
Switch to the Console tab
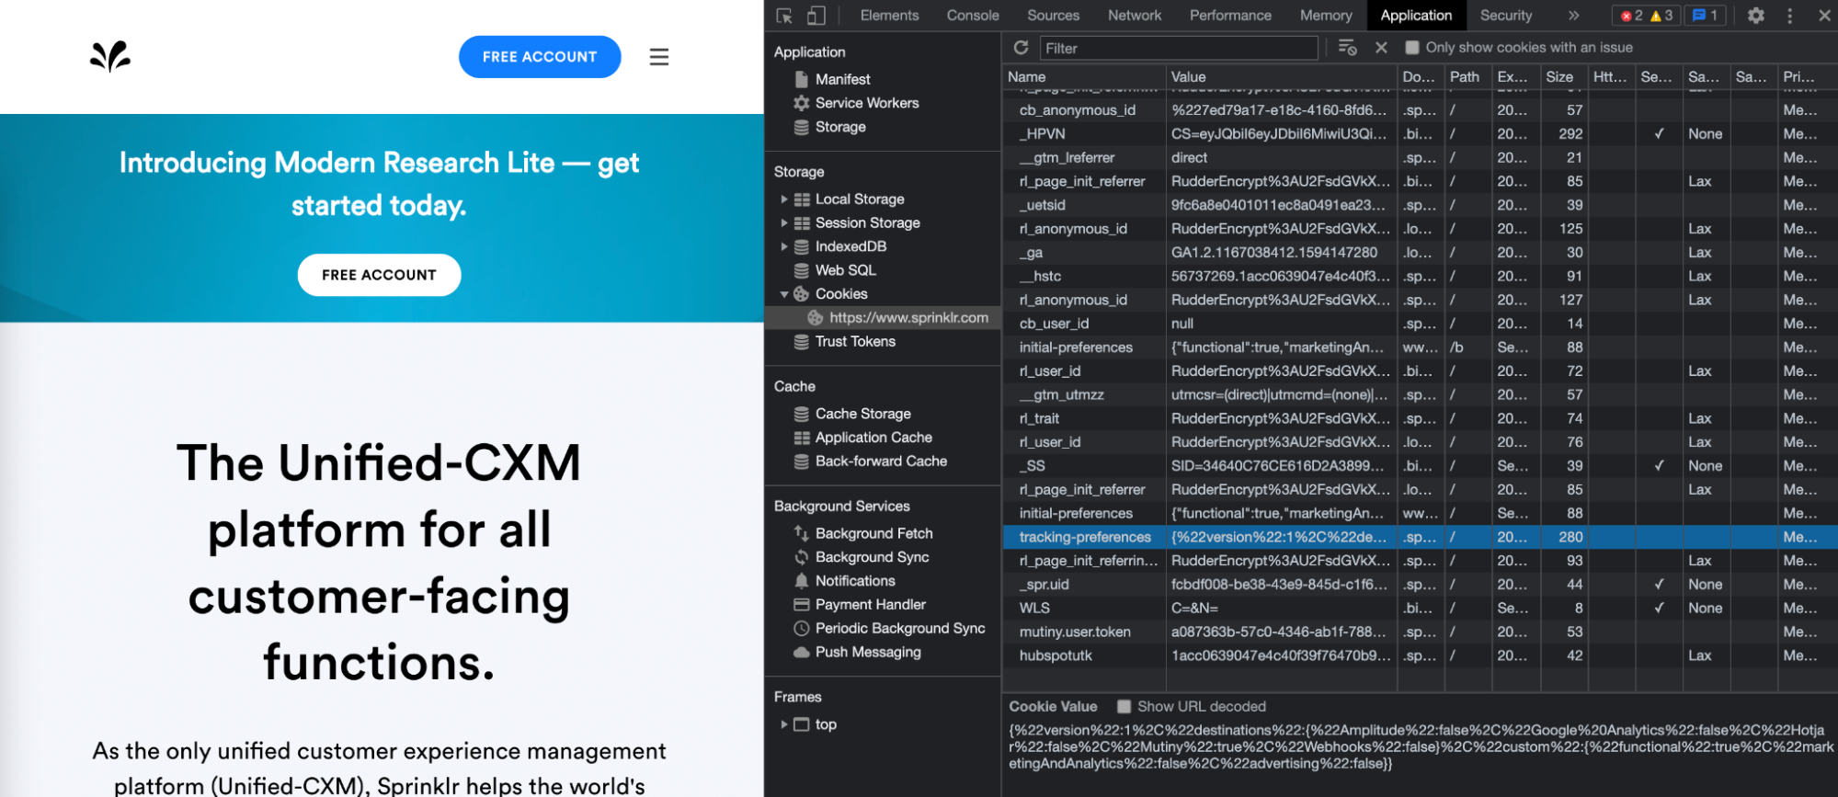pyautogui.click(x=973, y=16)
